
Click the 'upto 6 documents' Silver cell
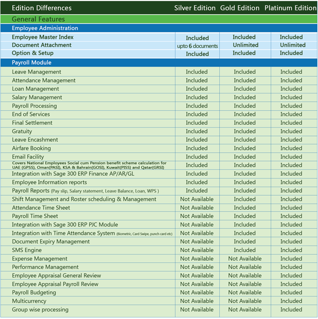pos(197,46)
